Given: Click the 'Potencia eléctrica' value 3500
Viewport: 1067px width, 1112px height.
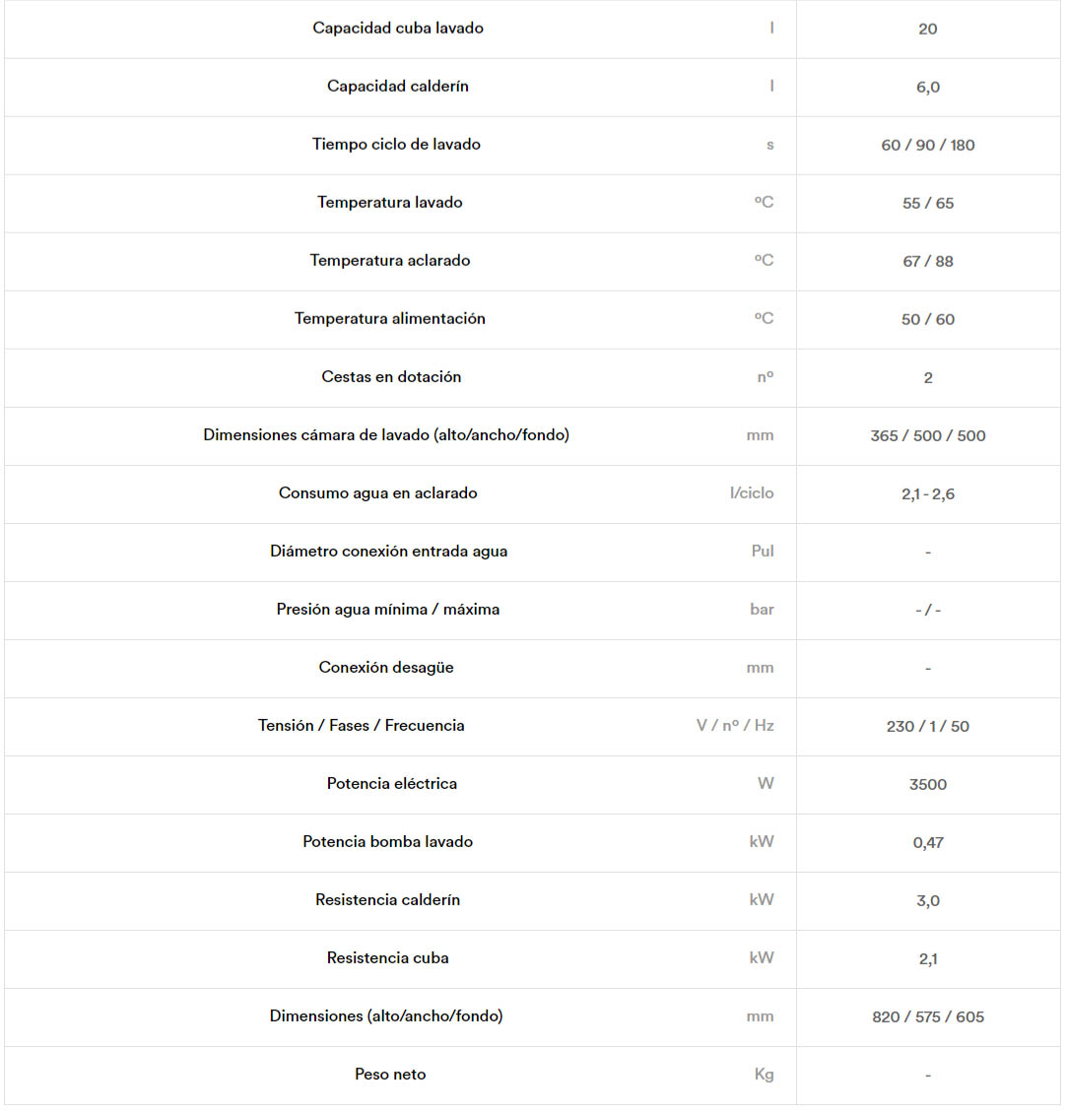Looking at the screenshot, I should pyautogui.click(x=928, y=784).
